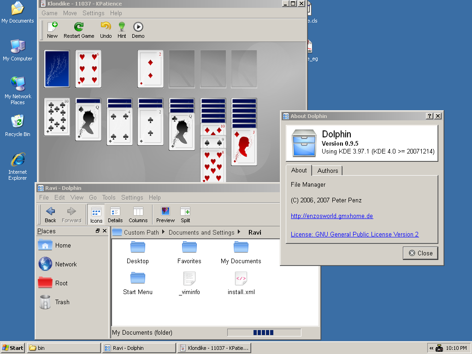Click Documents and Settings breadcrumb
472x354 pixels.
(201, 232)
